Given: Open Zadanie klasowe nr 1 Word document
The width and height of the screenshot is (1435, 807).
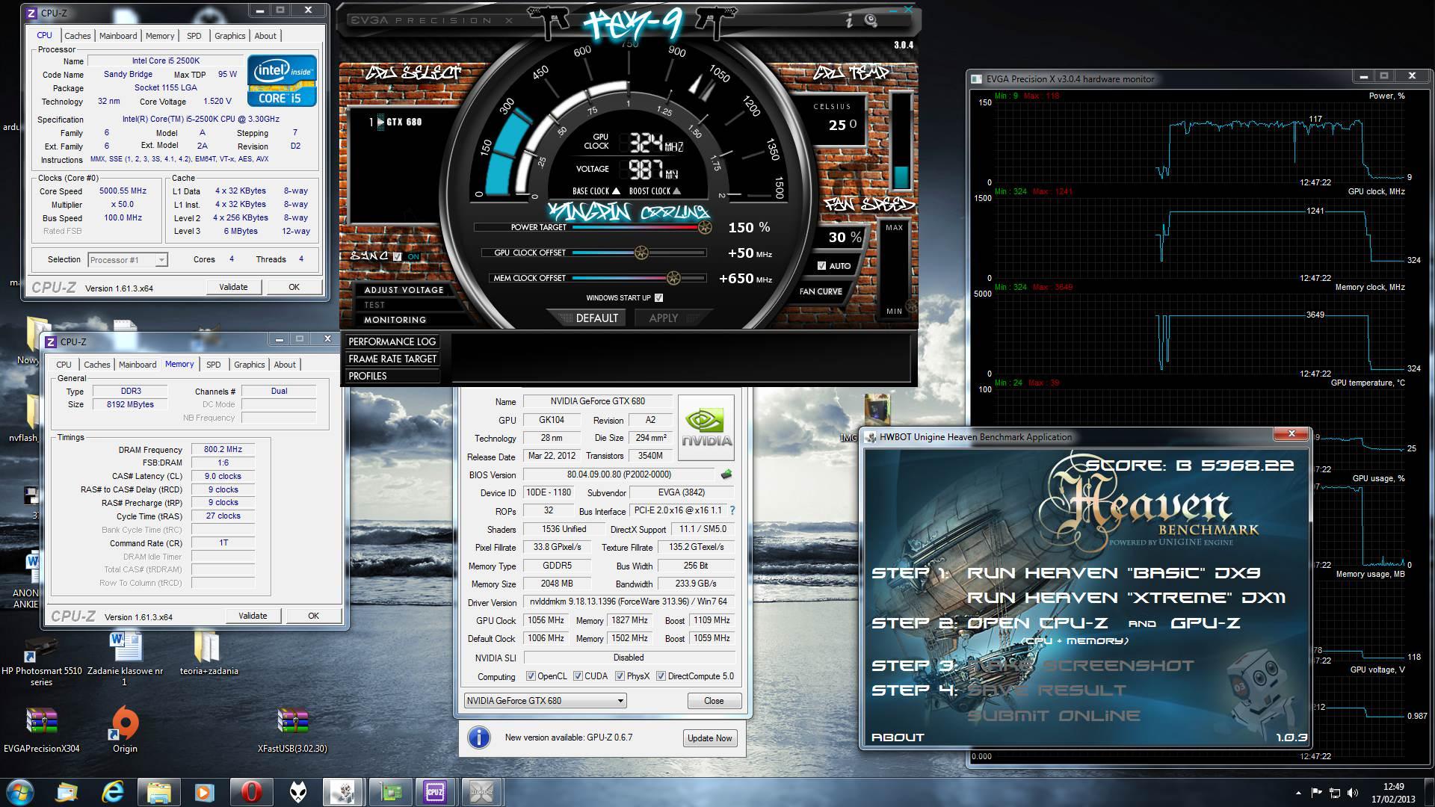Looking at the screenshot, I should 125,659.
